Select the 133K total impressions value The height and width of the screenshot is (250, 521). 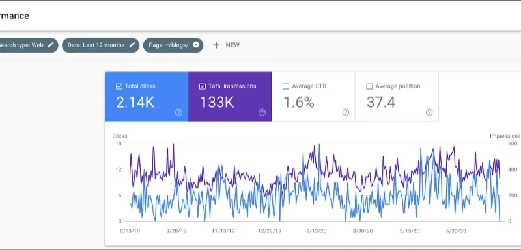pos(217,103)
